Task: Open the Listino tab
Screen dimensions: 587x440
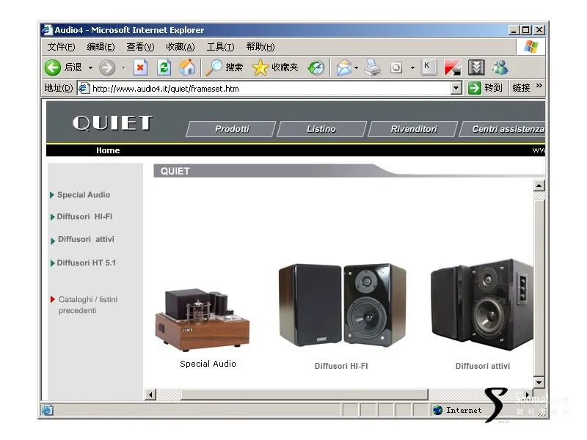Action: coord(321,129)
